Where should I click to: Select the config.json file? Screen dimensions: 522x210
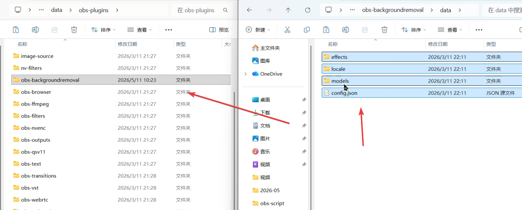(x=422, y=93)
